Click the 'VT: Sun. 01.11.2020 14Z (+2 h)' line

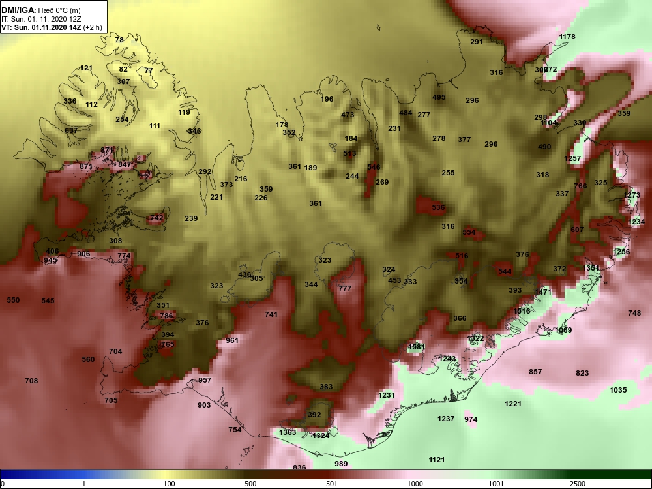tap(51, 27)
